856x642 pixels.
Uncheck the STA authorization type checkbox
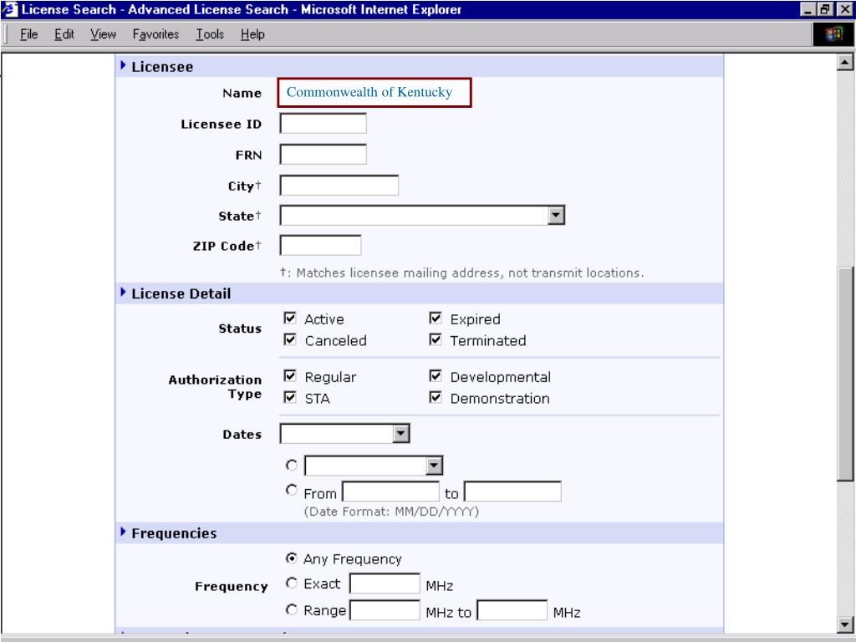tap(290, 397)
